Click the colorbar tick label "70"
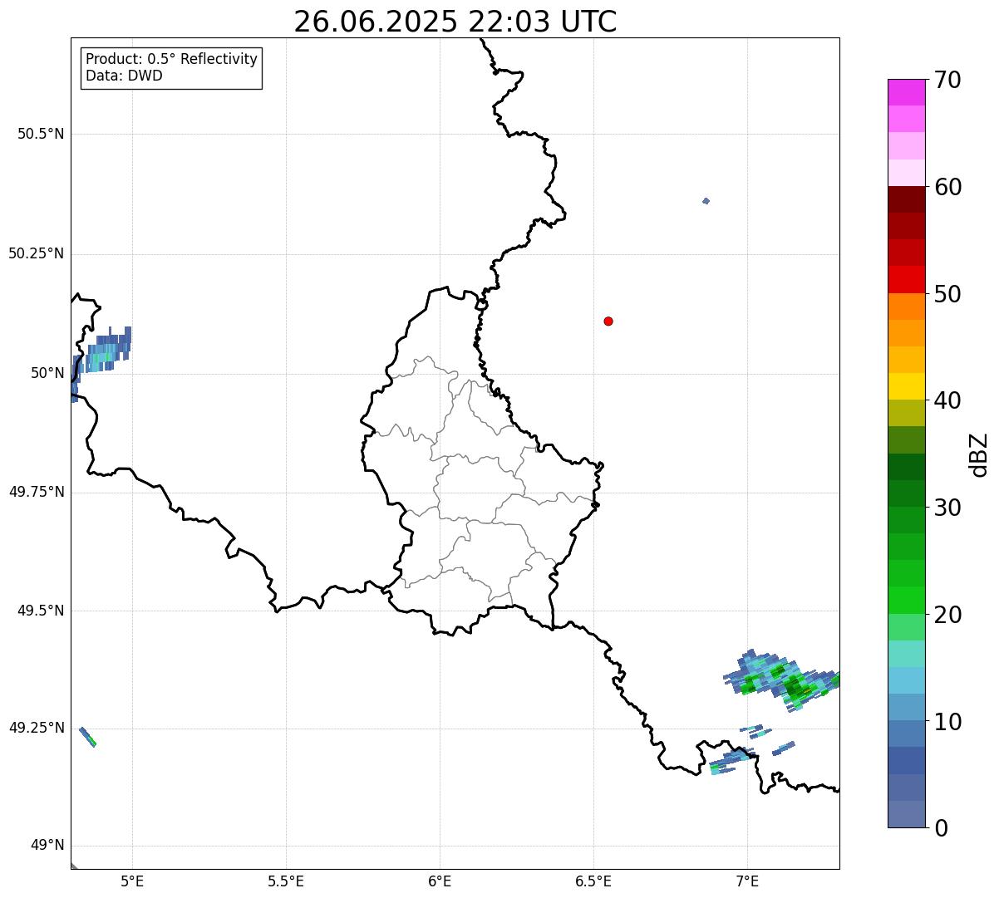The height and width of the screenshot is (898, 999). (x=947, y=81)
